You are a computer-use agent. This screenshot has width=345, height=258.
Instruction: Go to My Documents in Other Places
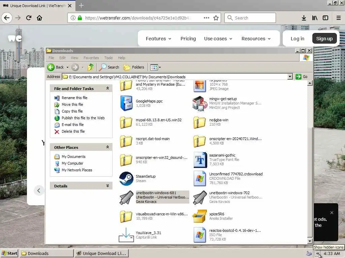[x=73, y=157]
